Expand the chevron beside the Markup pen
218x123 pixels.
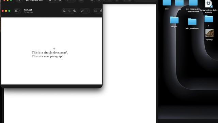pos(88,11)
